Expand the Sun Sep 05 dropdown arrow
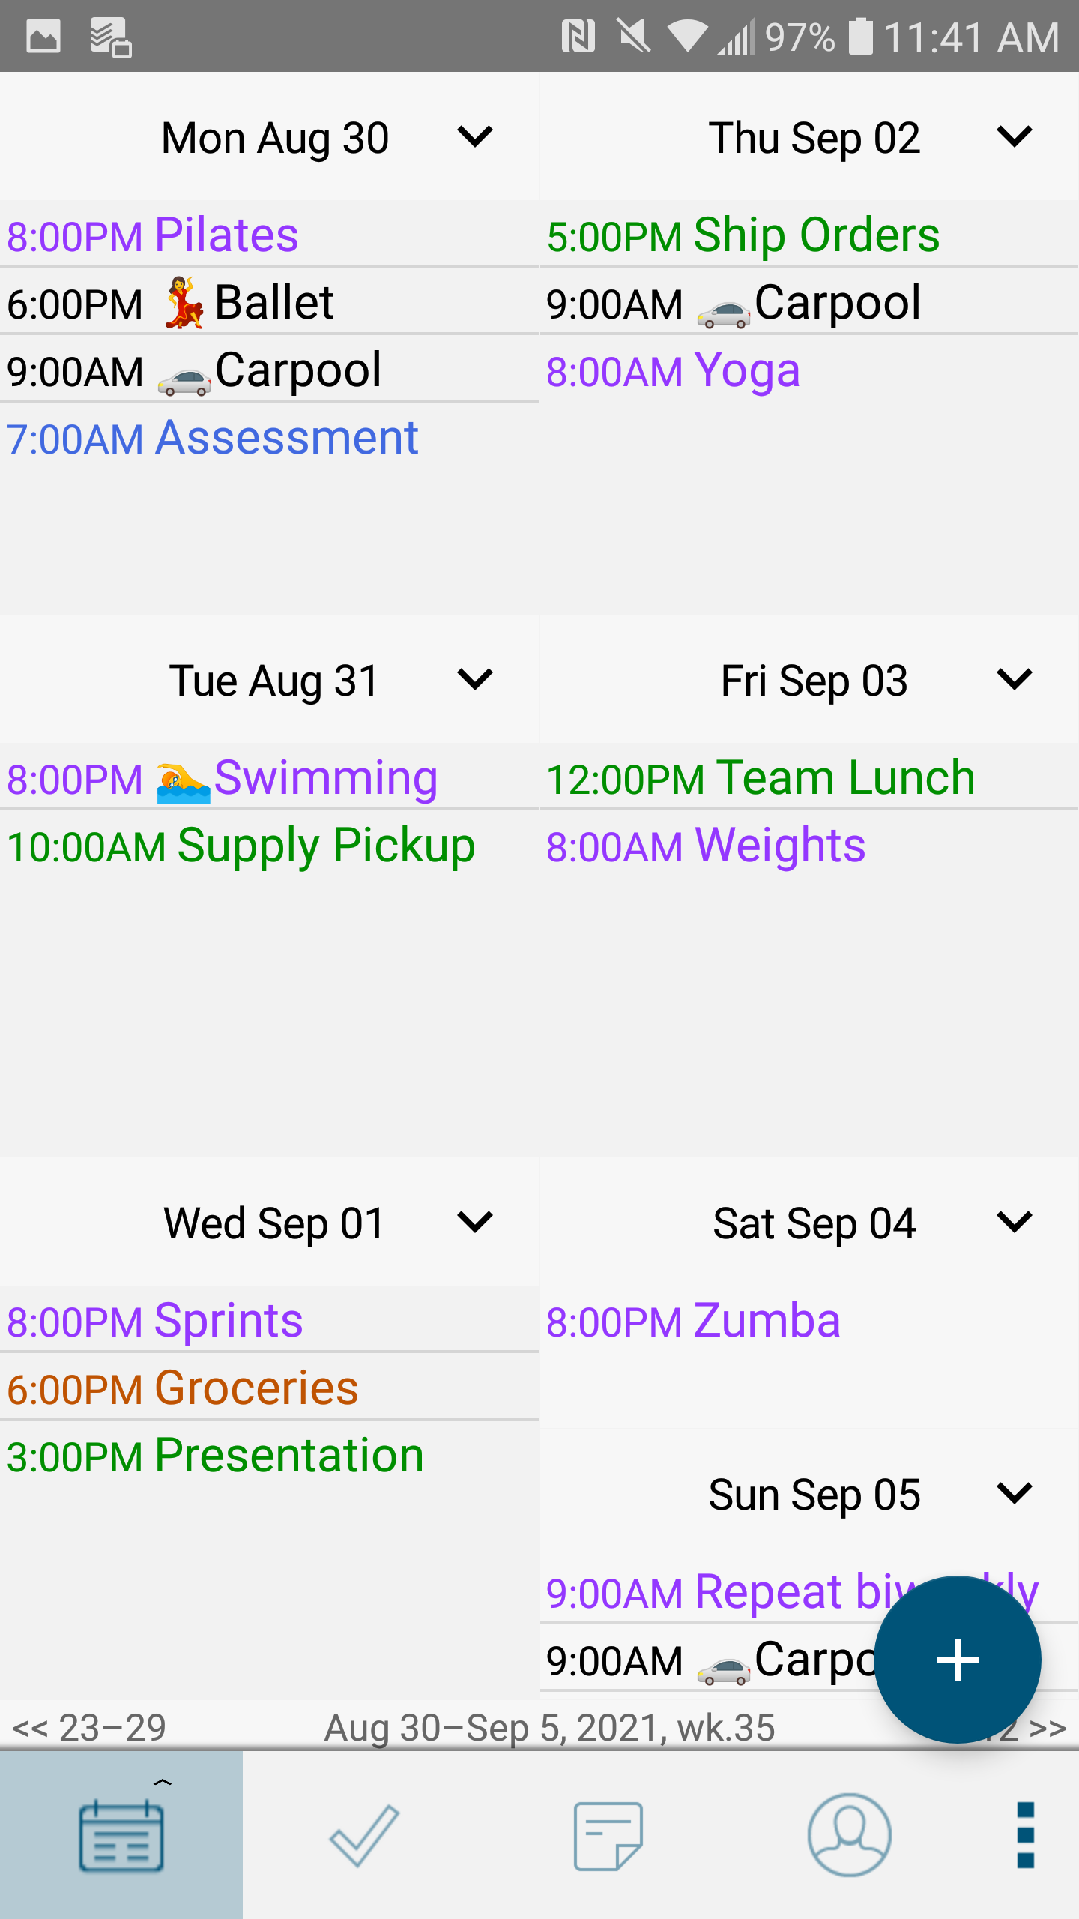The width and height of the screenshot is (1079, 1919). 1015,1494
